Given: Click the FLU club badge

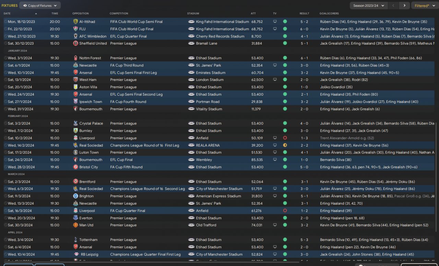Looking at the screenshot, I should pyautogui.click(x=75, y=29).
